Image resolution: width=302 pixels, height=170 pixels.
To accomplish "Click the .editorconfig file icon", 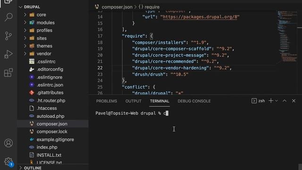I will (32, 69).
